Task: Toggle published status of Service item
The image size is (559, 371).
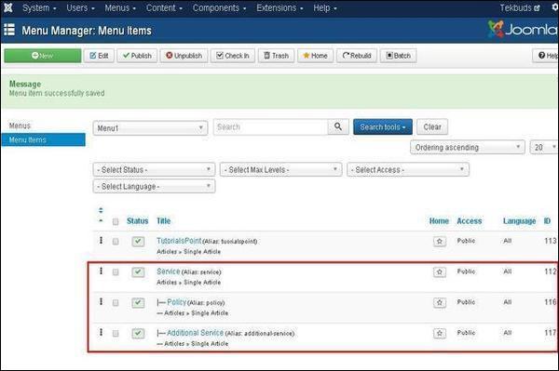Action: pos(138,272)
